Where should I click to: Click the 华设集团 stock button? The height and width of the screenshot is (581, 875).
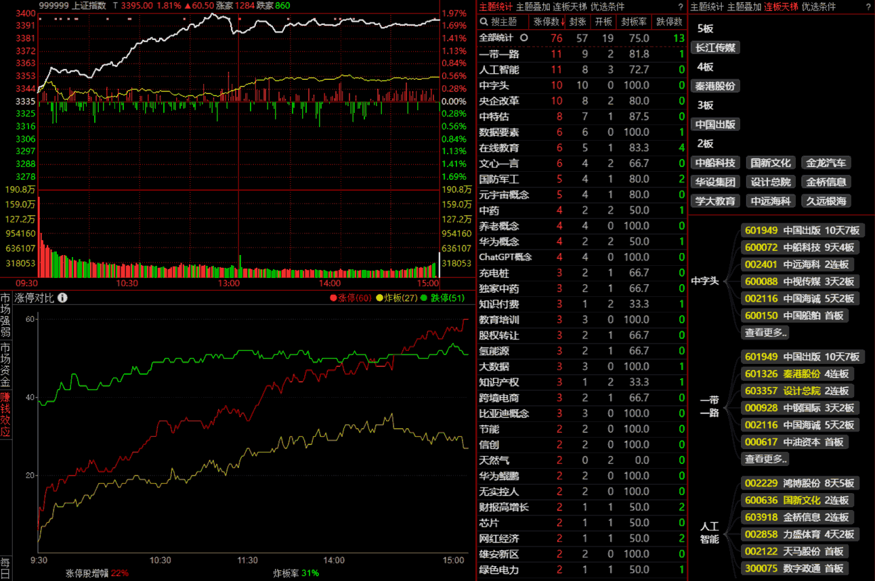click(x=716, y=182)
